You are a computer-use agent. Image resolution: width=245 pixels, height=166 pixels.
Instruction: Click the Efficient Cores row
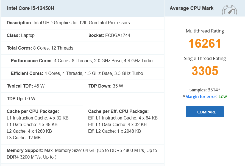(x=77, y=73)
